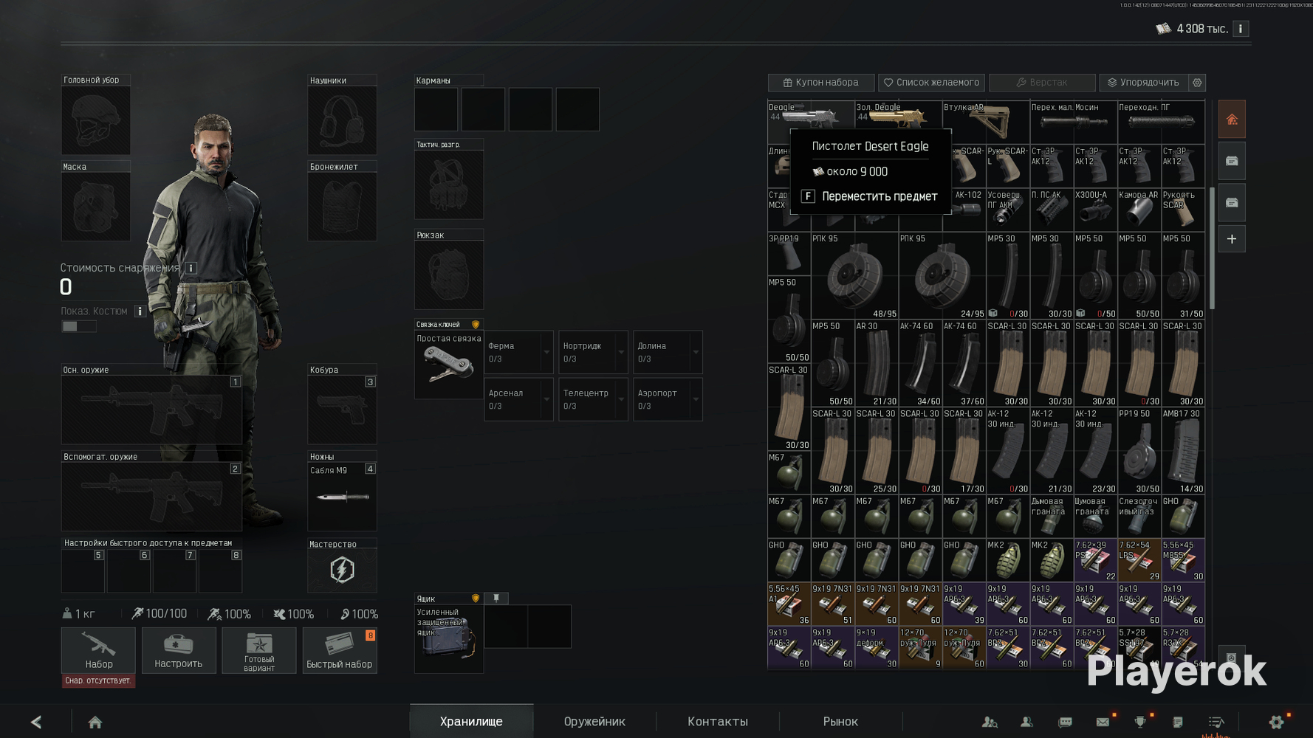
Task: Click the Готовый вариант button
Action: [259, 650]
